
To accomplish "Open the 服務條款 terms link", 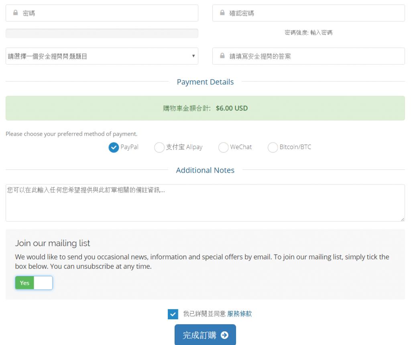I will [240, 314].
